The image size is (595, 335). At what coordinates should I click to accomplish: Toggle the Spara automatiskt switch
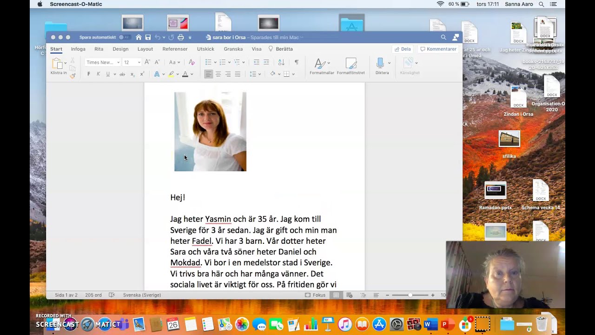pos(124,37)
